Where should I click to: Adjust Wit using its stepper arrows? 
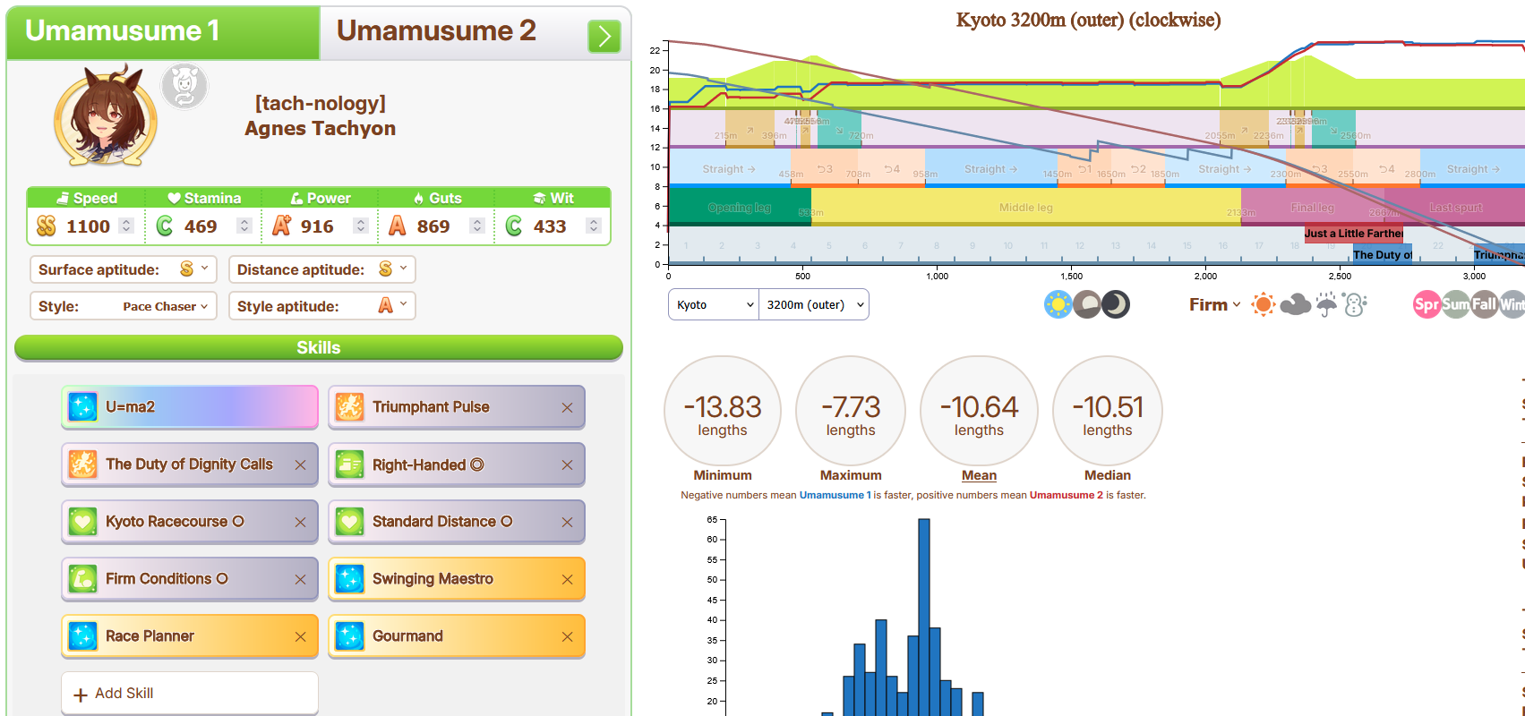[594, 226]
